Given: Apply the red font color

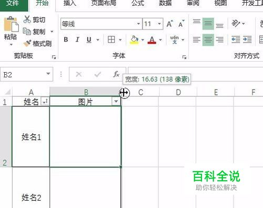Looking at the screenshot, I should 152,40.
